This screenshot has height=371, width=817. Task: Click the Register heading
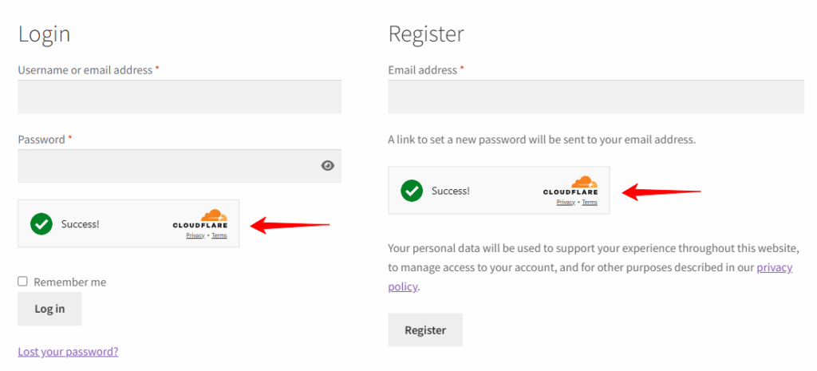coord(426,34)
